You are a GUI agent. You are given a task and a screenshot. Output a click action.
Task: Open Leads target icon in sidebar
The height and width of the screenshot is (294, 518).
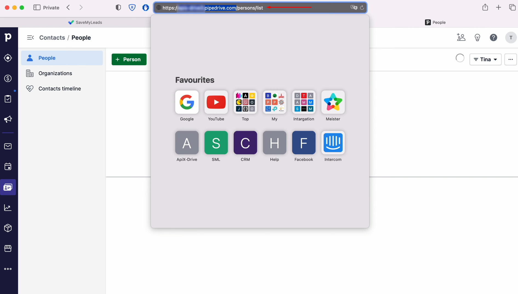click(x=8, y=58)
